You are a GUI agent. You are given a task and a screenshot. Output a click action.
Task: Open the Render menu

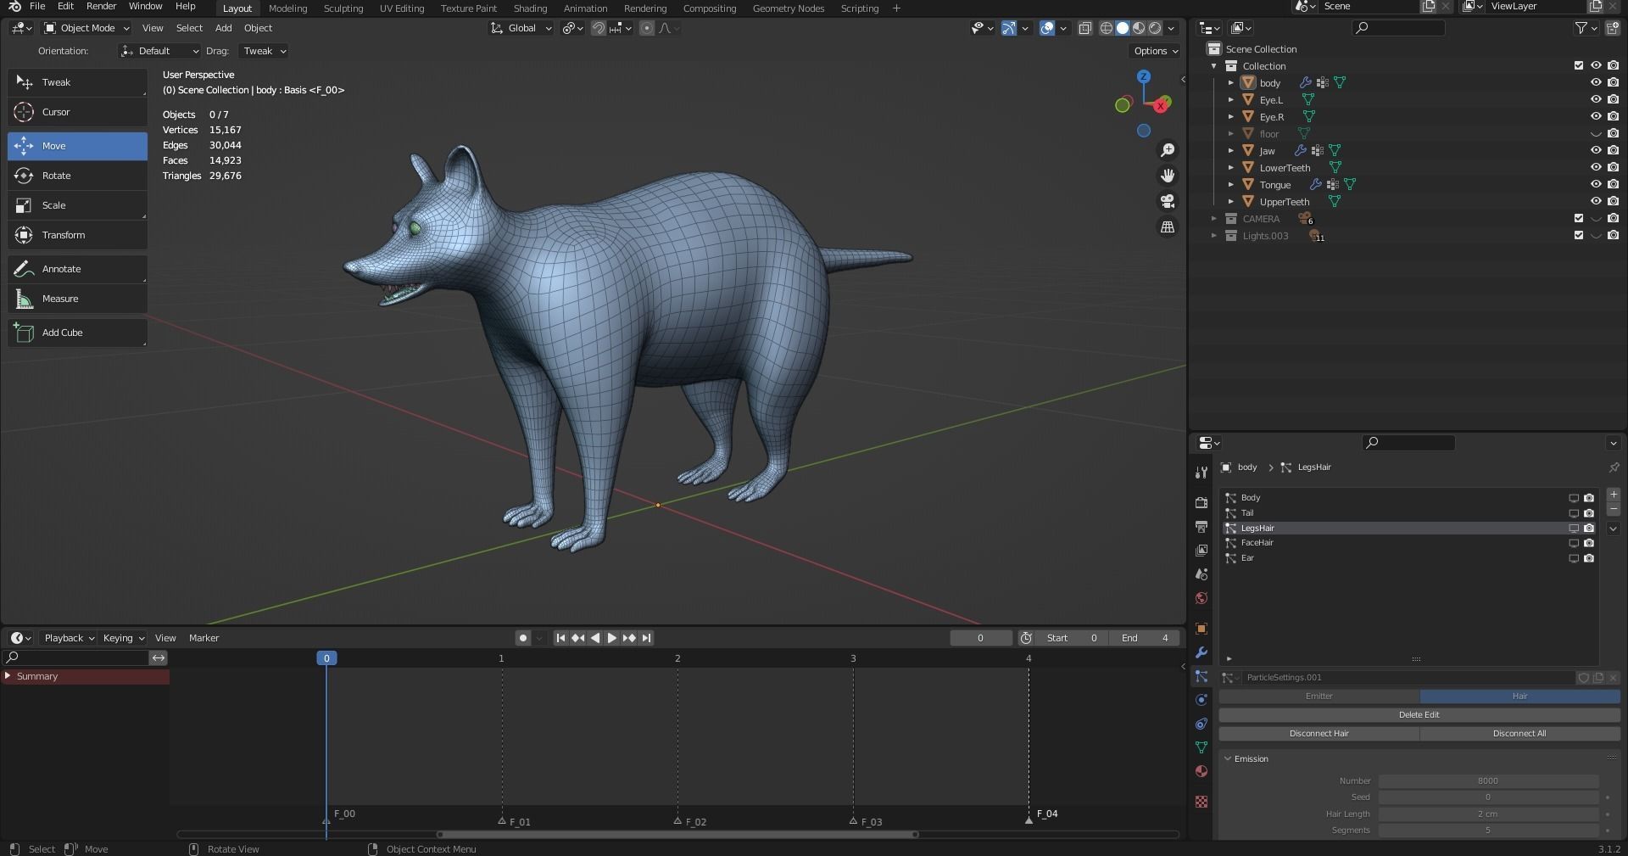101,6
